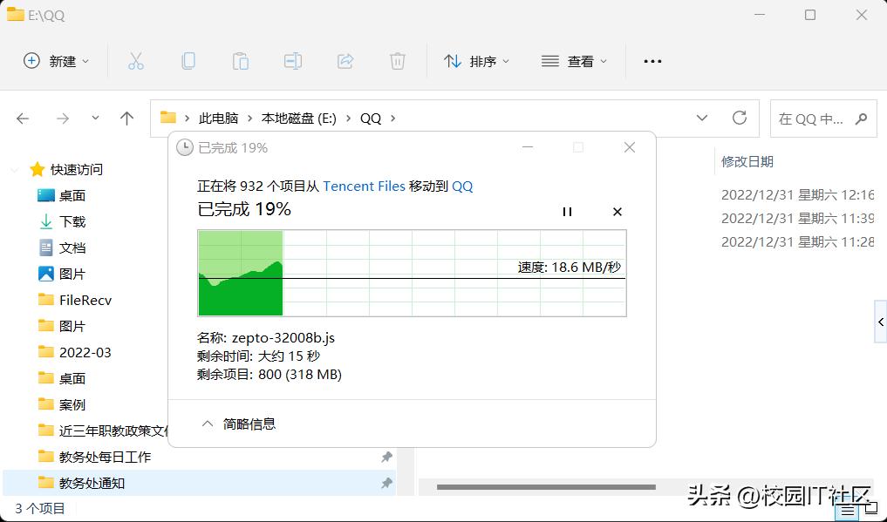Cancel the file transfer with X button

tap(617, 211)
